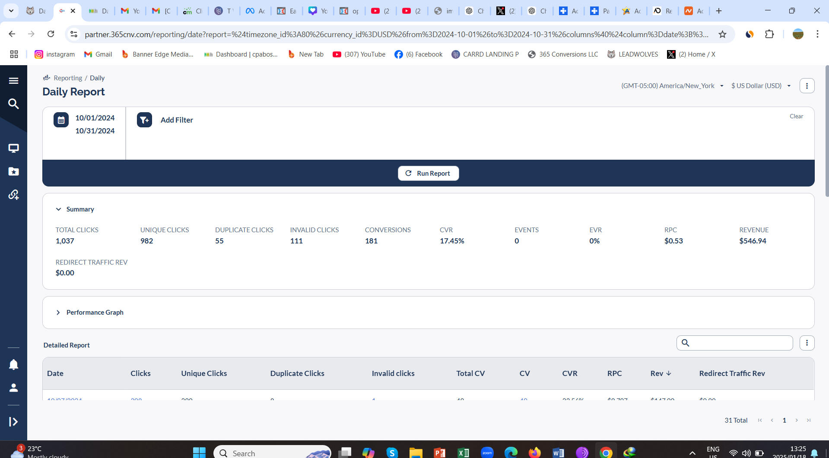Image resolution: width=829 pixels, height=458 pixels.
Task: Click the sidebar search magnifier icon
Action: (x=13, y=104)
